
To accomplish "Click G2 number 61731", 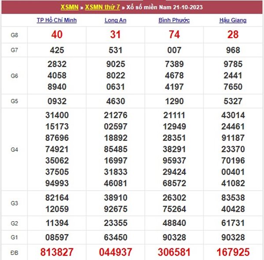I will [x=233, y=223].
